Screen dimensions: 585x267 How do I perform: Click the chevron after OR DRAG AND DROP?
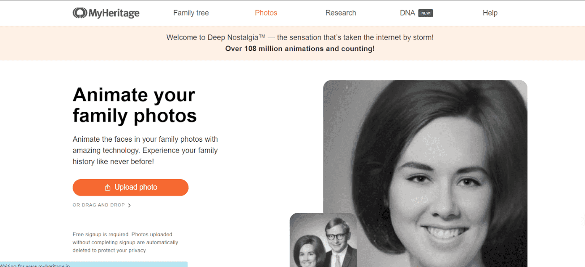pyautogui.click(x=130, y=205)
